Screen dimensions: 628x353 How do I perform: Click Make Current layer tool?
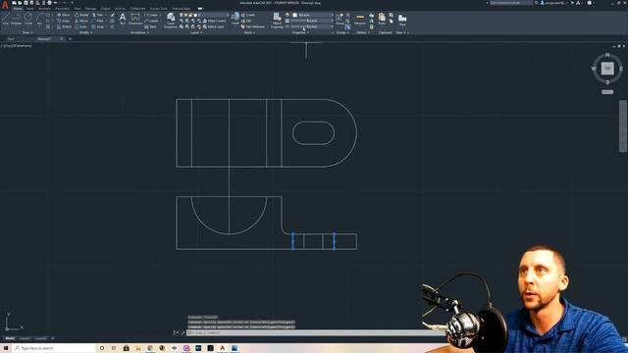click(x=214, y=21)
